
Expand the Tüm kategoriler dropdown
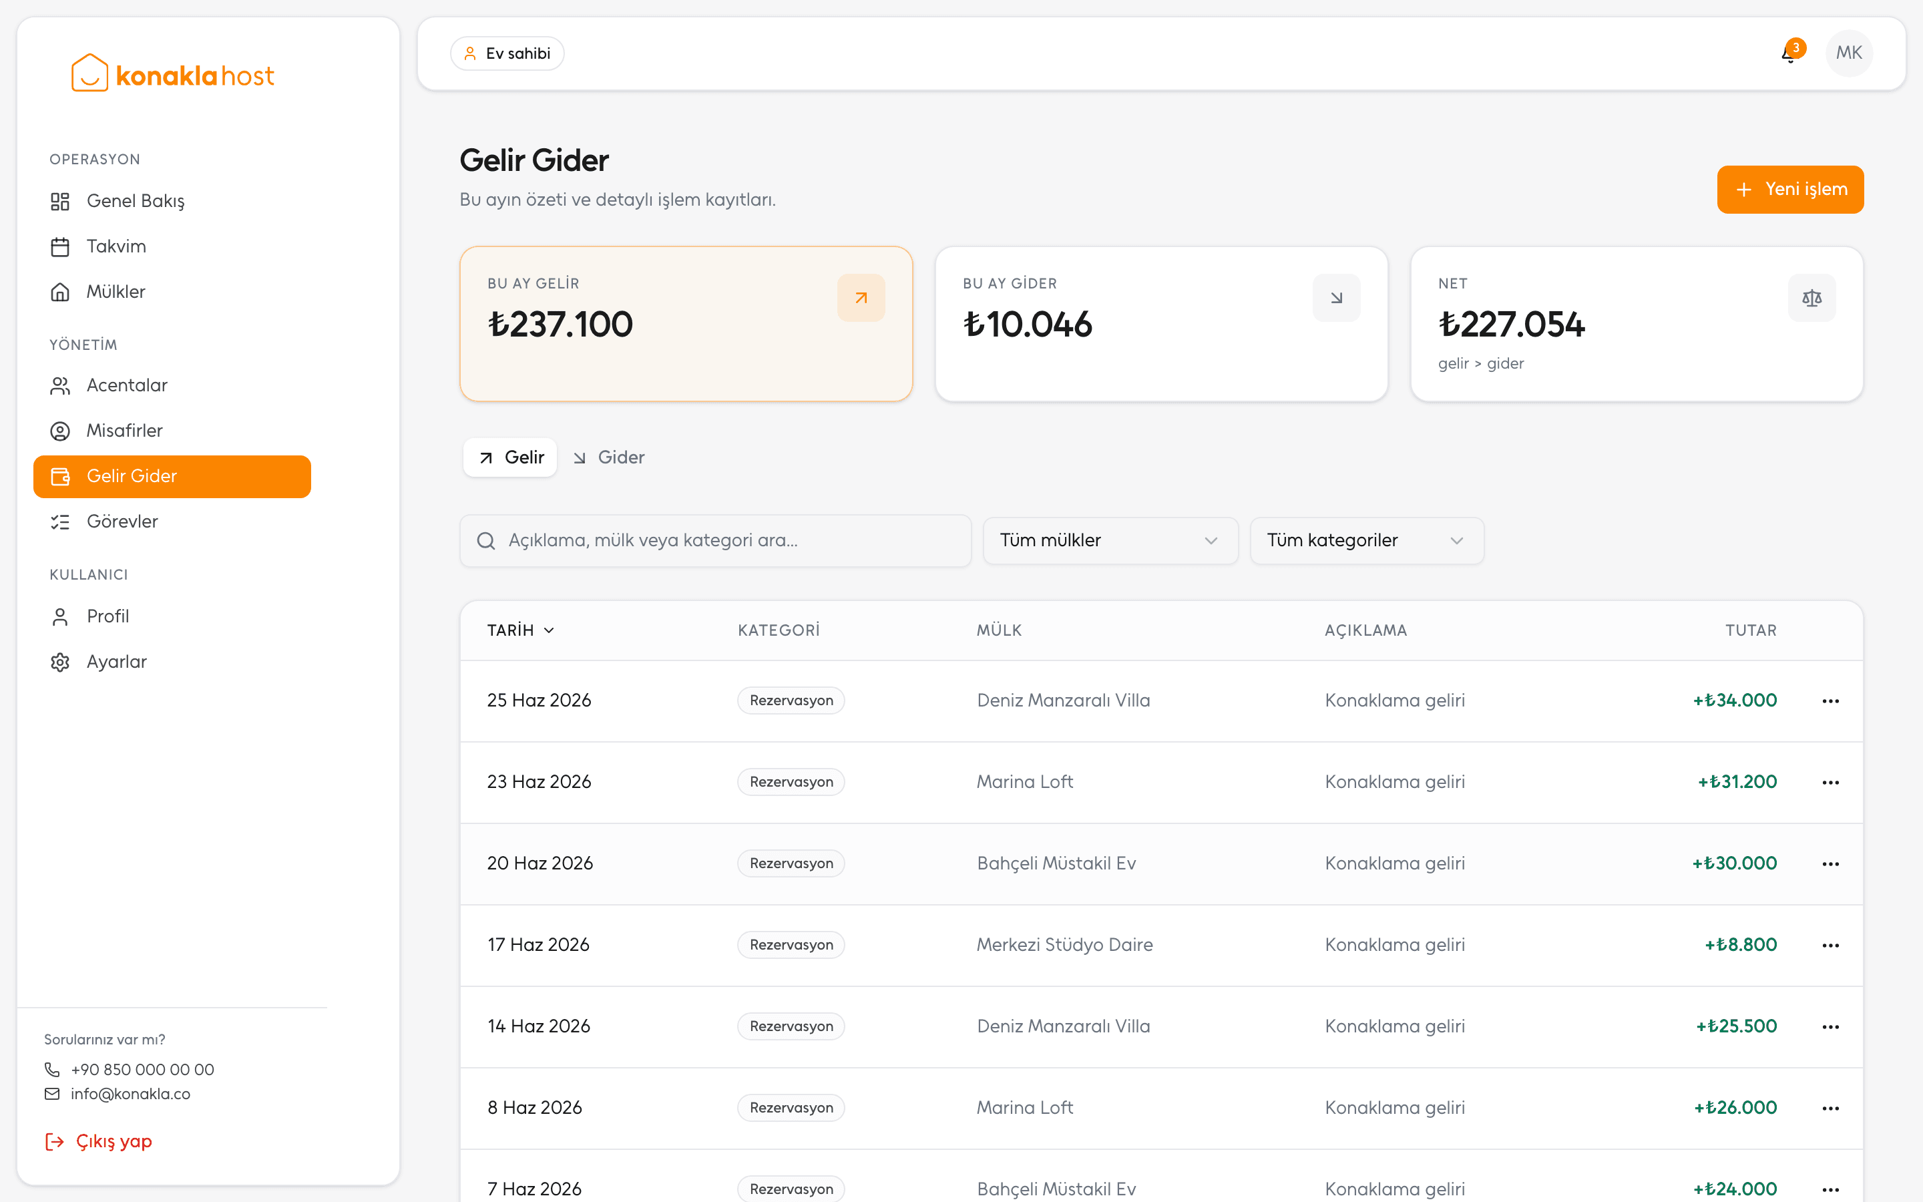(x=1367, y=541)
